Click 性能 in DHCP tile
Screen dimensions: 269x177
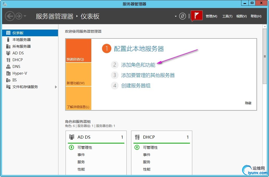pos(147,169)
